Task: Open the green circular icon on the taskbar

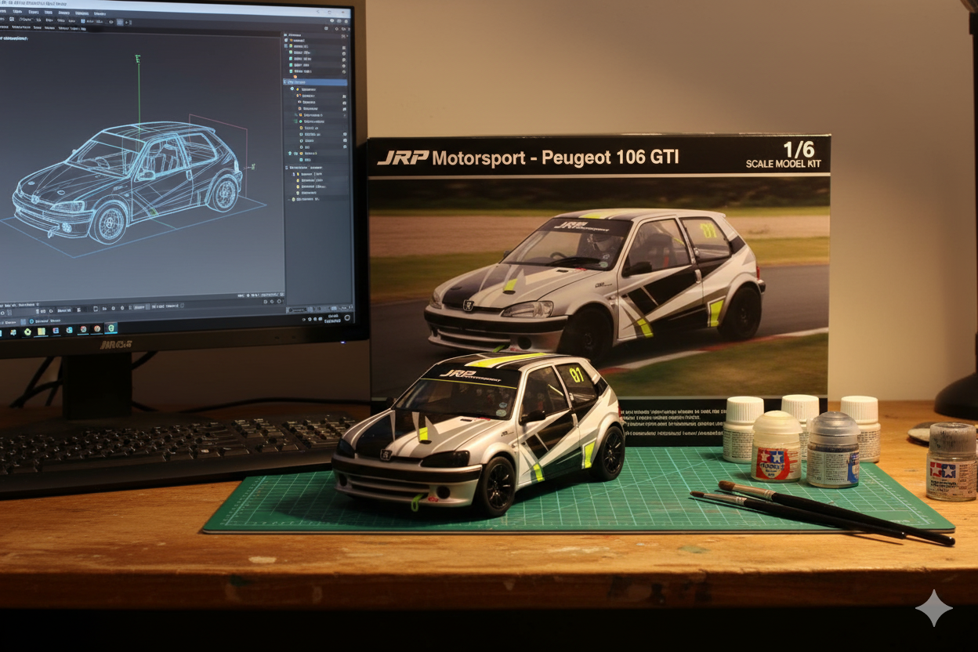Action: (27, 332)
